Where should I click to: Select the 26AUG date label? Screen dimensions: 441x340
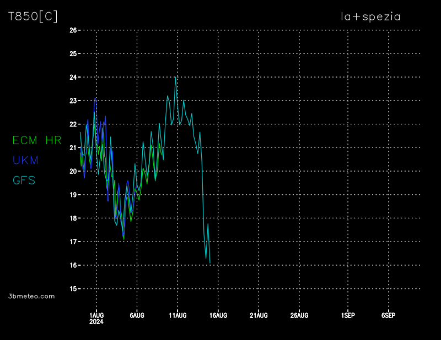(x=299, y=315)
